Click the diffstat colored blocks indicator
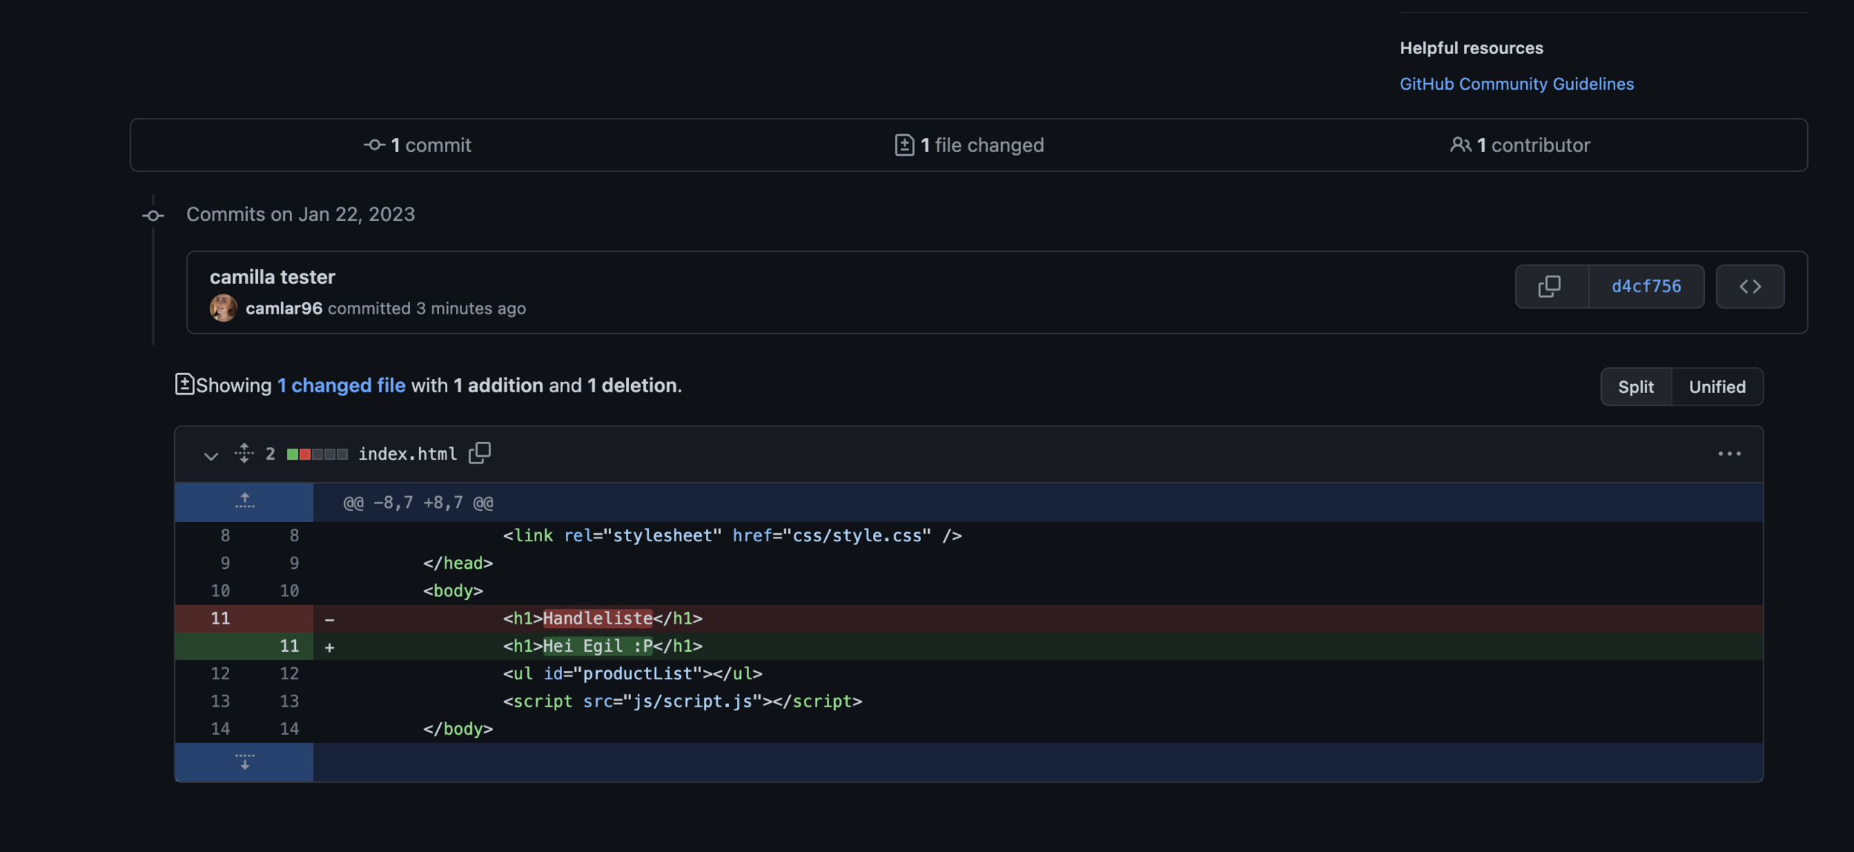 [x=317, y=454]
